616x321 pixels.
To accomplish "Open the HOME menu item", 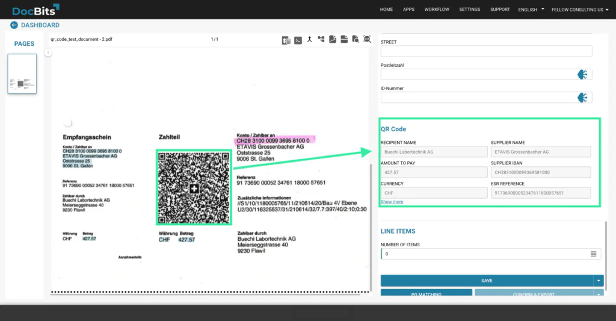I will tap(386, 10).
